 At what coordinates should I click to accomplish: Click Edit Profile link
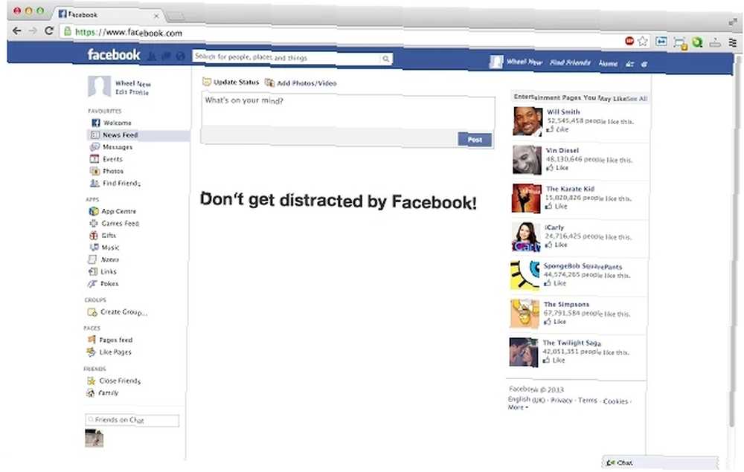tap(132, 92)
